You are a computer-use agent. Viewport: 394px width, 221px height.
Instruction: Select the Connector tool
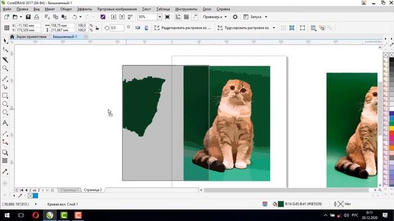5,142
